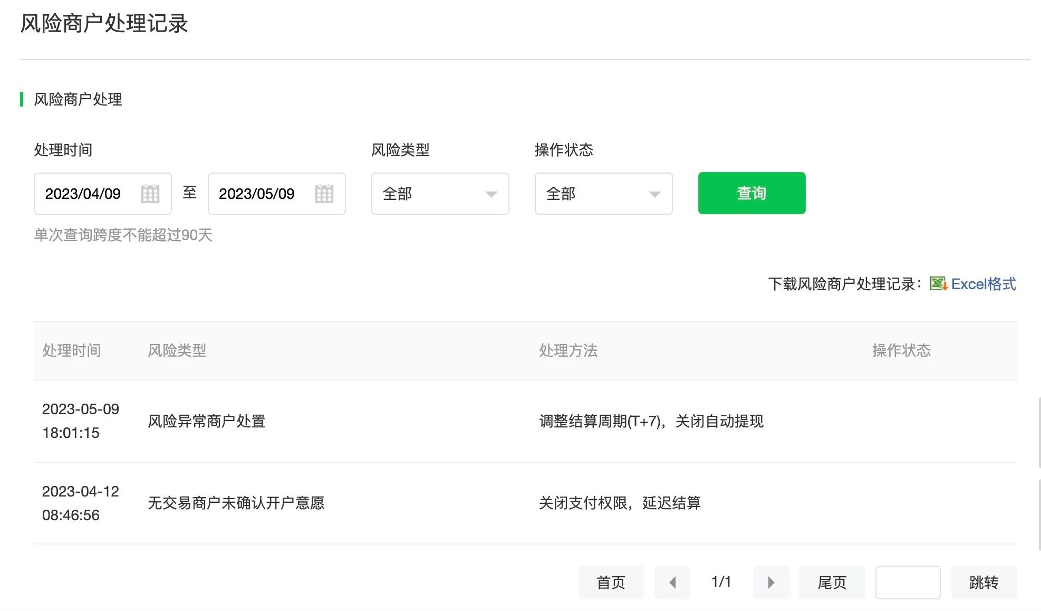Click the Excel download icon
This screenshot has width=1041, height=611.
[x=938, y=284]
